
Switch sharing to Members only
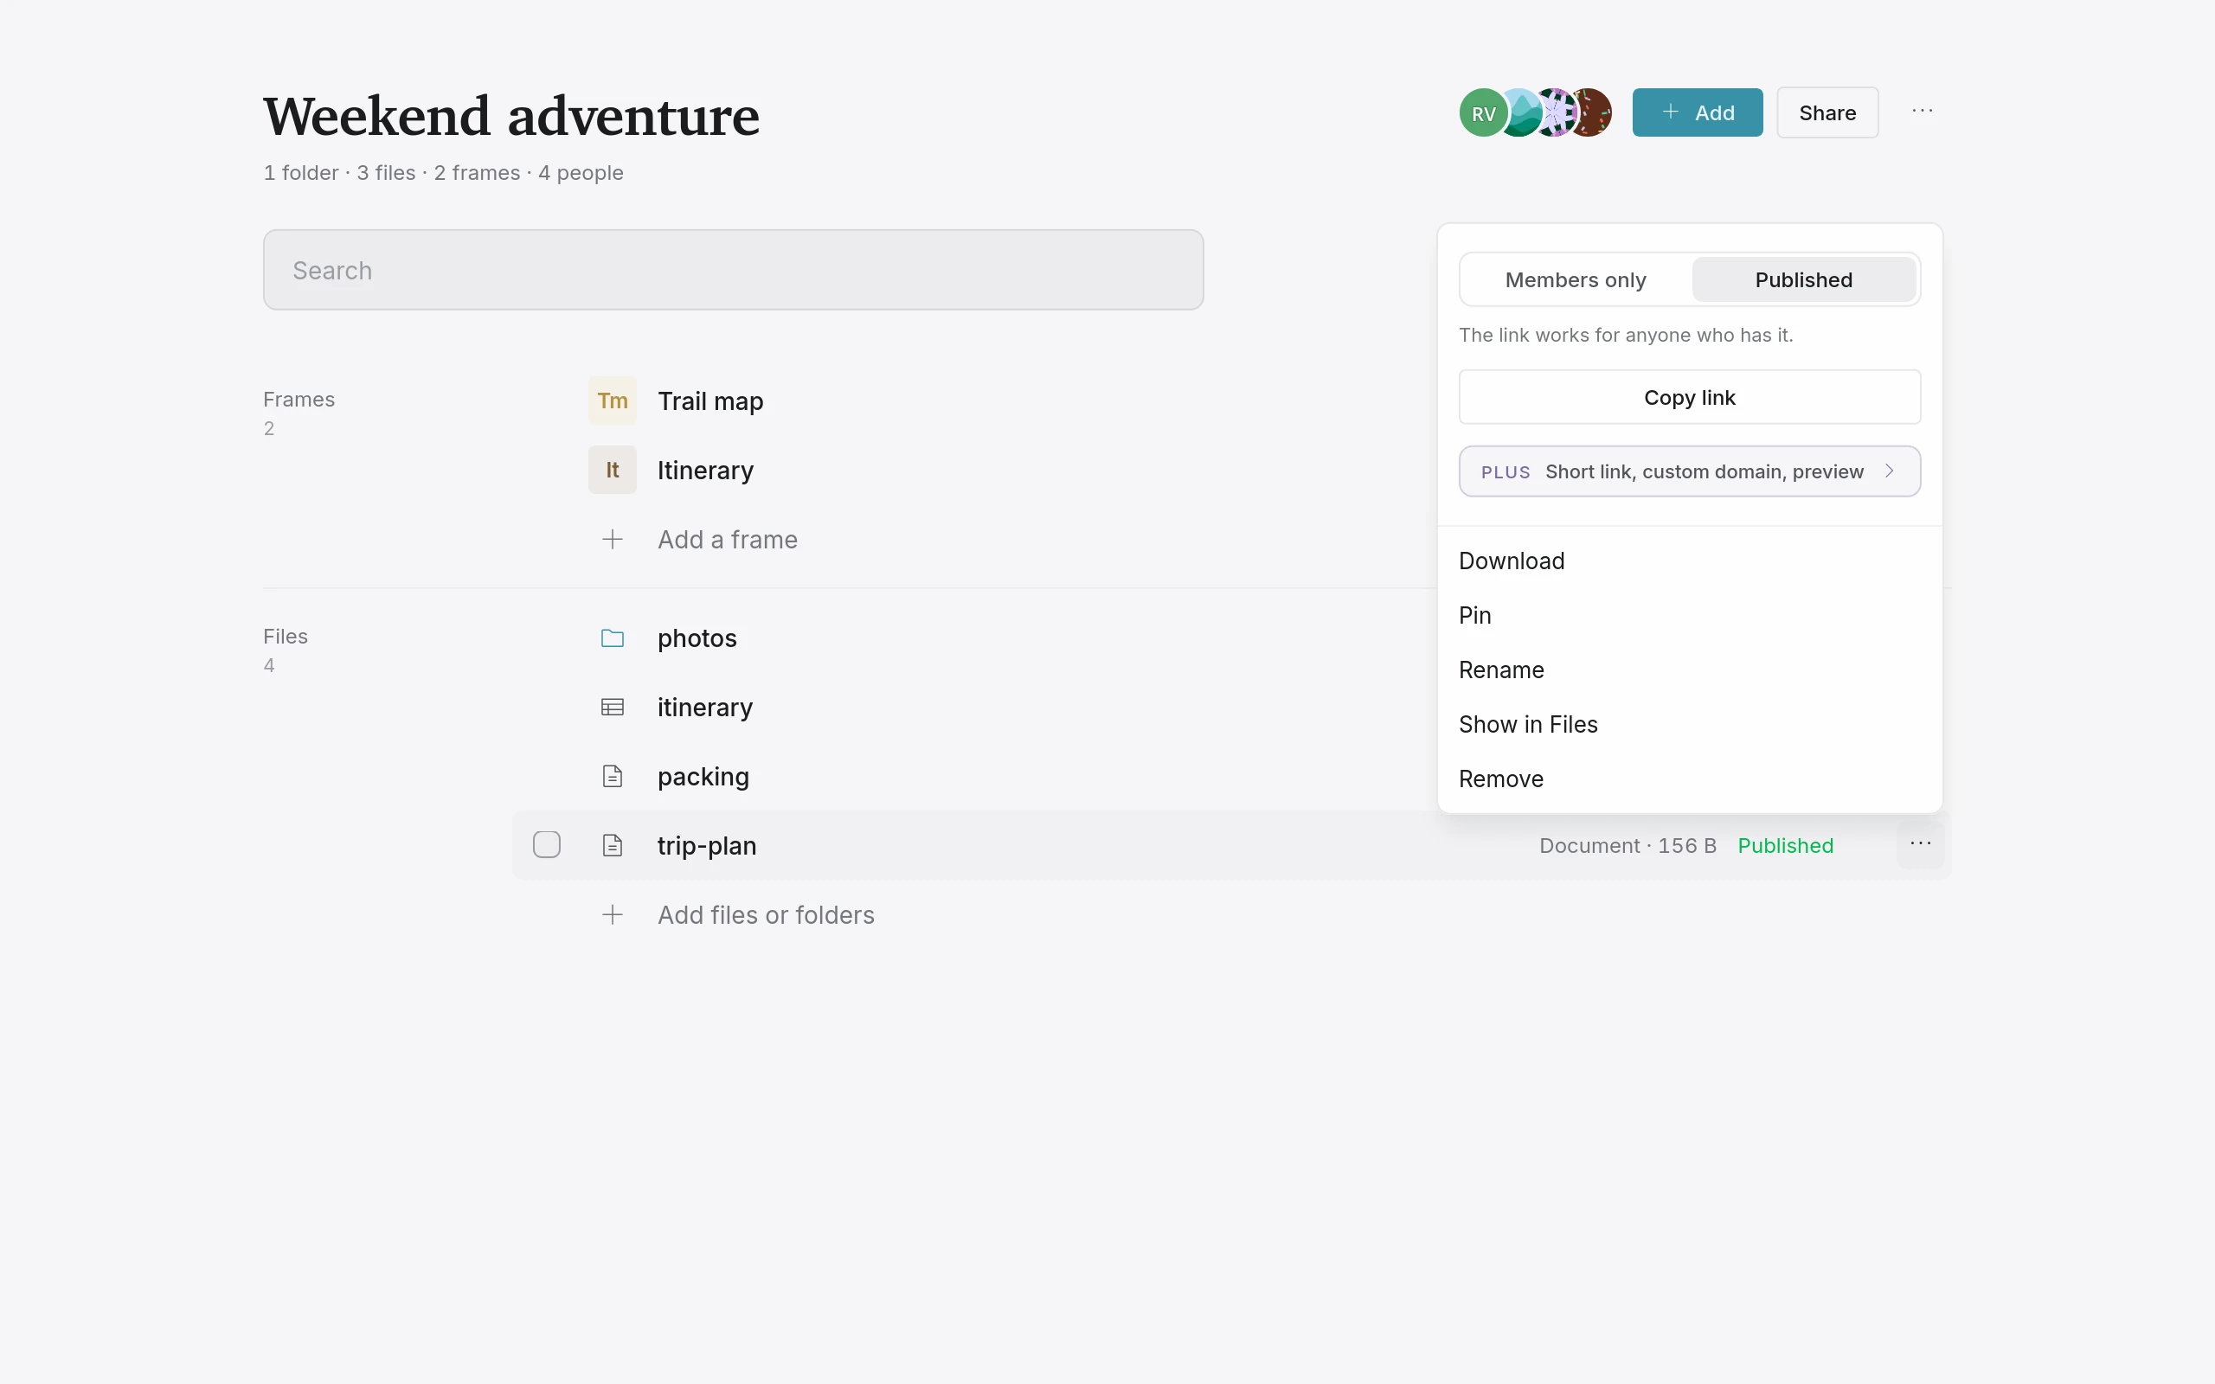pos(1576,279)
